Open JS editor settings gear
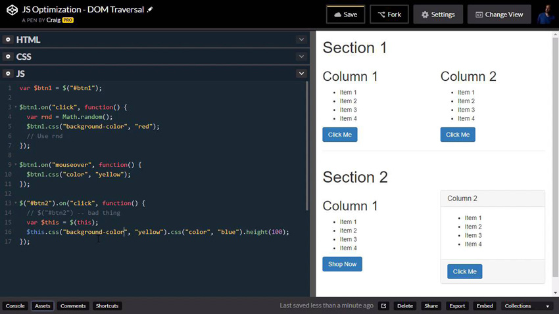This screenshot has height=314, width=559. (9, 74)
